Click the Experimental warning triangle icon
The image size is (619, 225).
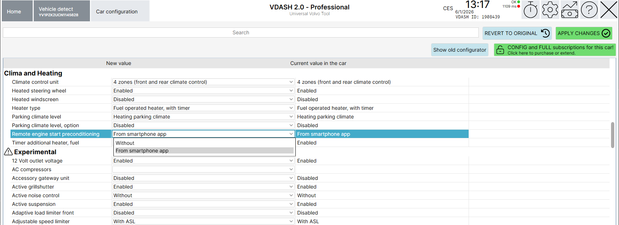(x=8, y=152)
